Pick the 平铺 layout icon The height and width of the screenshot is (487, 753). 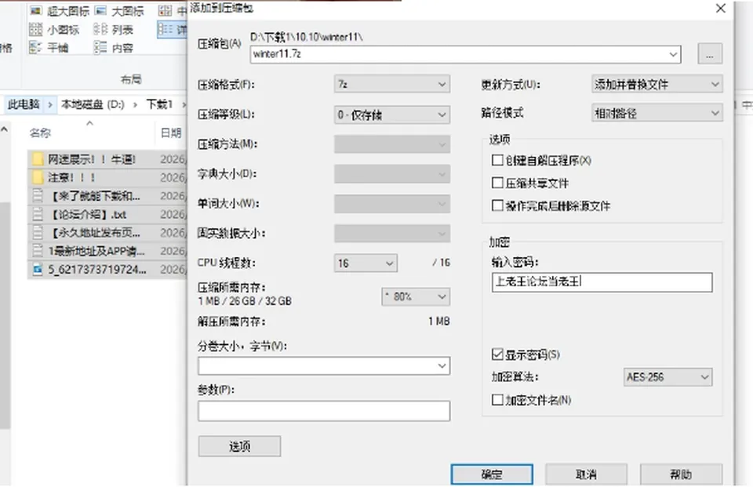(35, 47)
